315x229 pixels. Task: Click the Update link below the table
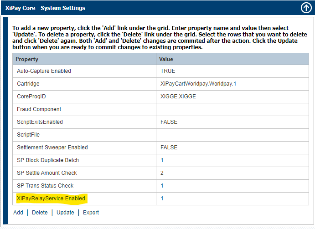tap(65, 212)
